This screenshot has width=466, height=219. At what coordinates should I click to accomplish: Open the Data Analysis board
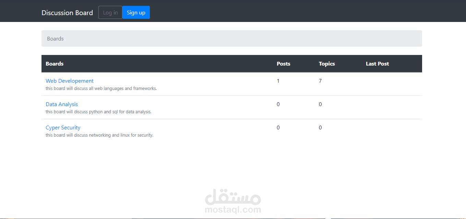point(62,104)
